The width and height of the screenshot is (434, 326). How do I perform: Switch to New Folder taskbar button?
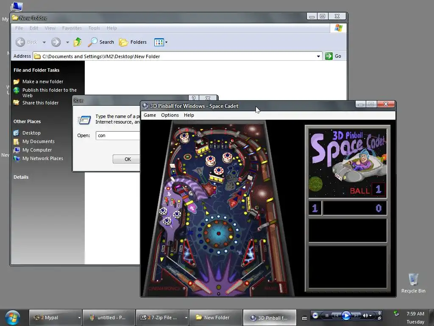click(216, 318)
